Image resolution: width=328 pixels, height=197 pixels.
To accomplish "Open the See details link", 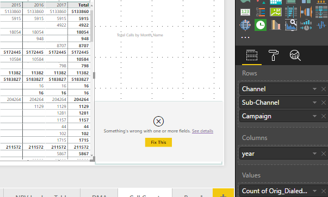I will pyautogui.click(x=202, y=131).
